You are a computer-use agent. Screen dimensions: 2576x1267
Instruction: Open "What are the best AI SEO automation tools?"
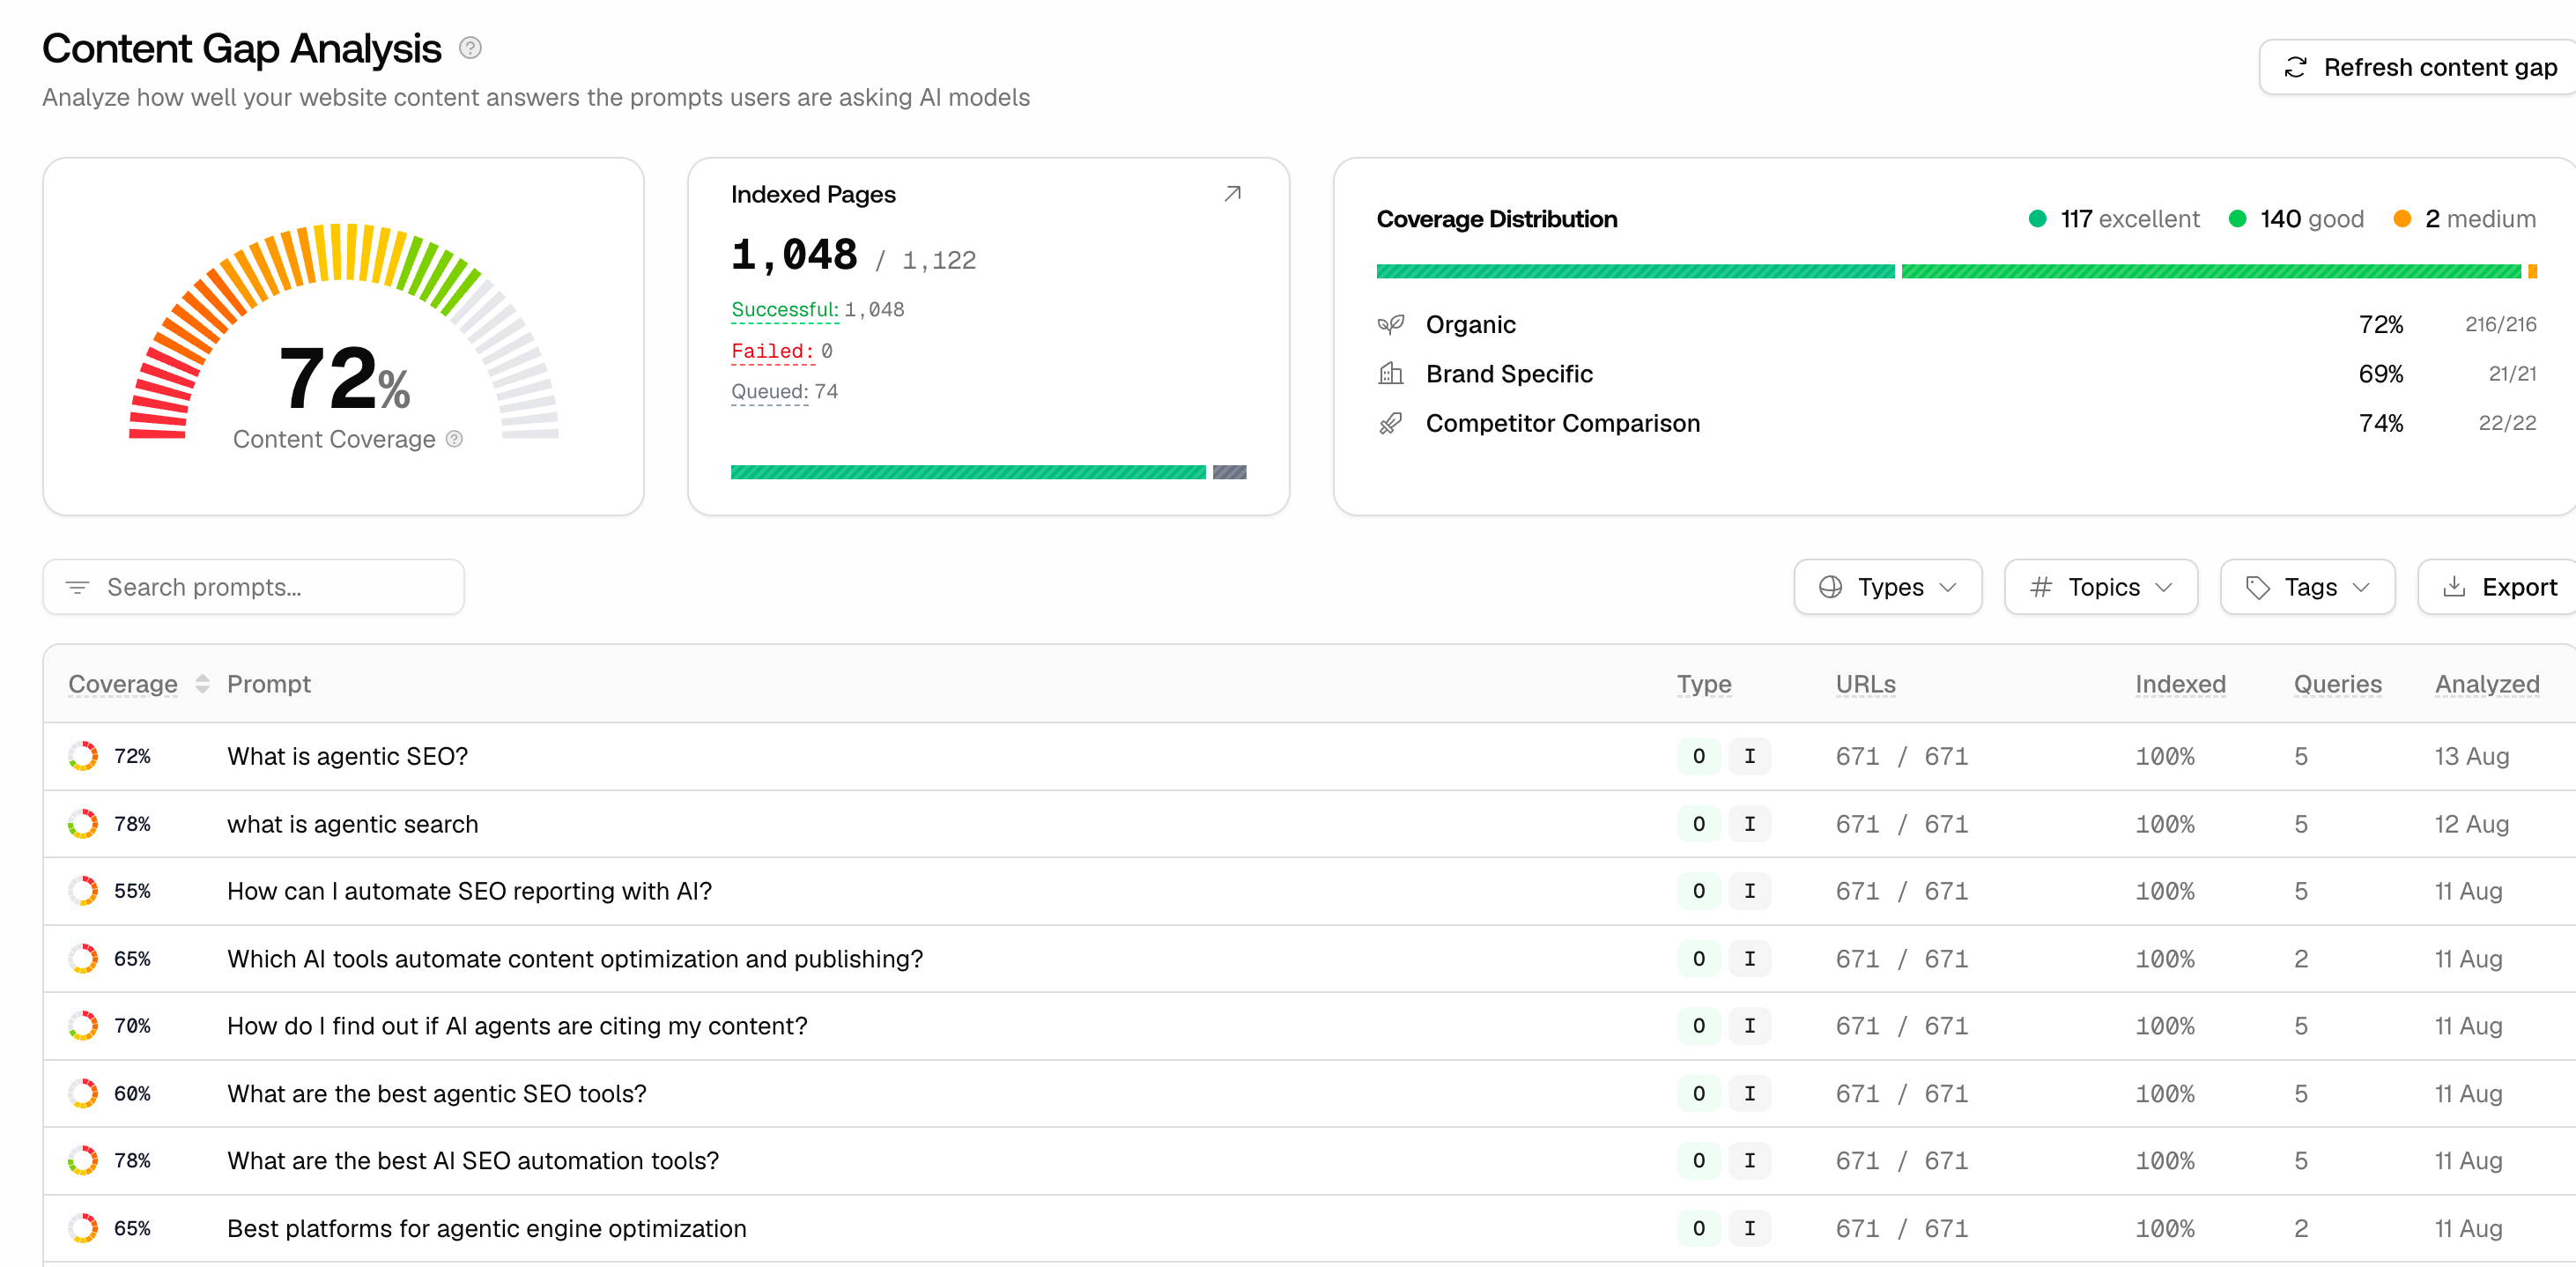tap(473, 1161)
